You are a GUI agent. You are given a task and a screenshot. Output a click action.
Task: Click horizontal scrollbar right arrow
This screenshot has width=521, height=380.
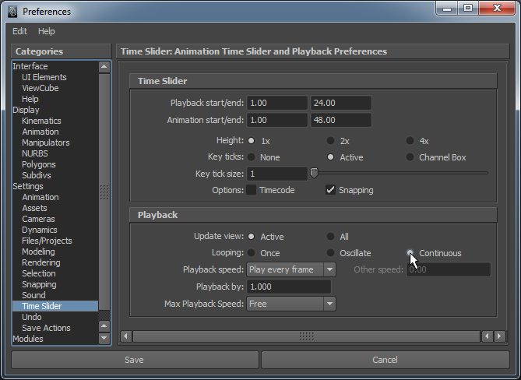(499, 336)
